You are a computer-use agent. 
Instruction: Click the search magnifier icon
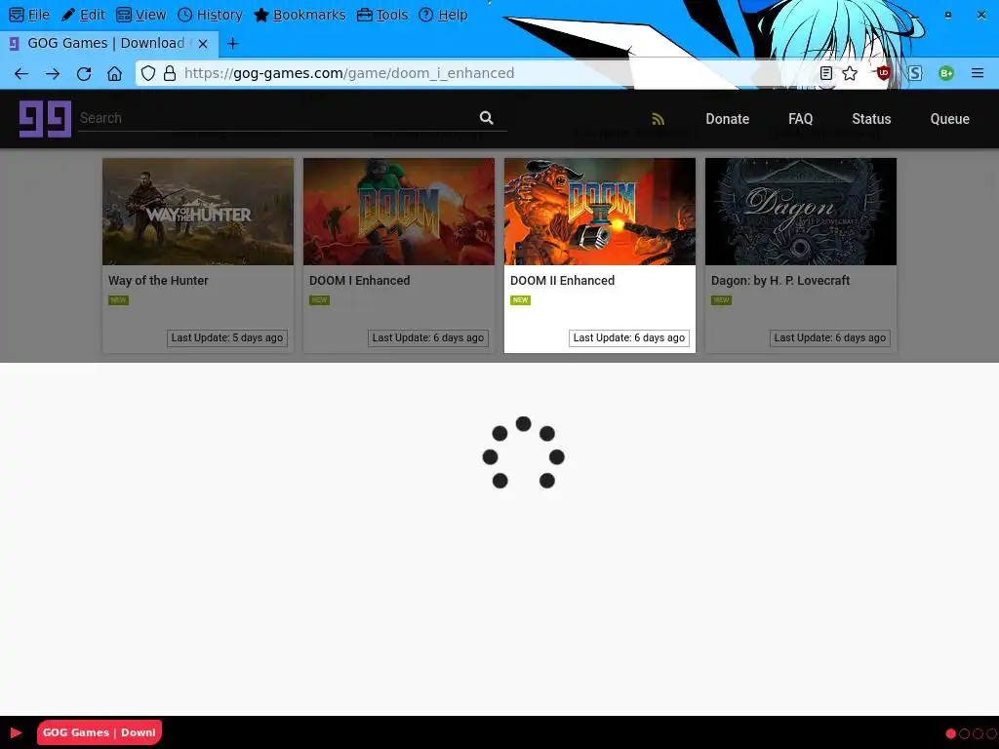pos(486,118)
